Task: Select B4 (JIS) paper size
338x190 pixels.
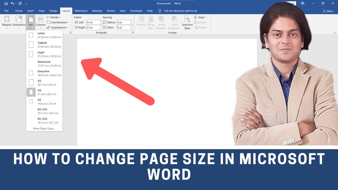Action: click(44, 111)
